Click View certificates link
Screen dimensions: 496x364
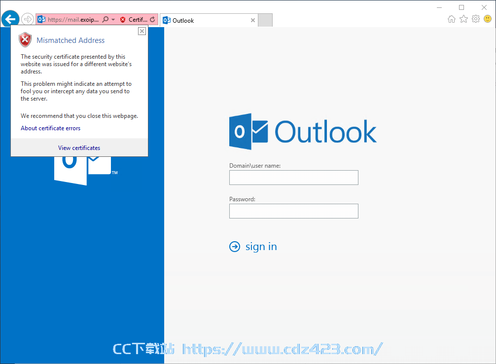(x=79, y=148)
